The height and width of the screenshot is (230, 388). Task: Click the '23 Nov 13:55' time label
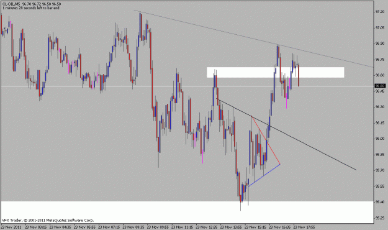point(231,227)
